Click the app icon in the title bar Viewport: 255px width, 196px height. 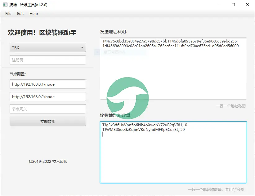click(x=5, y=5)
